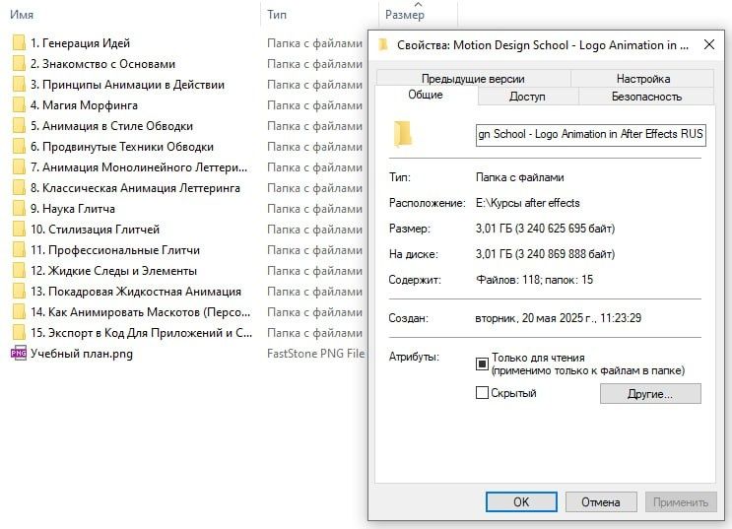Select folder name 10. Стилизация Глитчей
This screenshot has height=529, width=732.
point(96,230)
